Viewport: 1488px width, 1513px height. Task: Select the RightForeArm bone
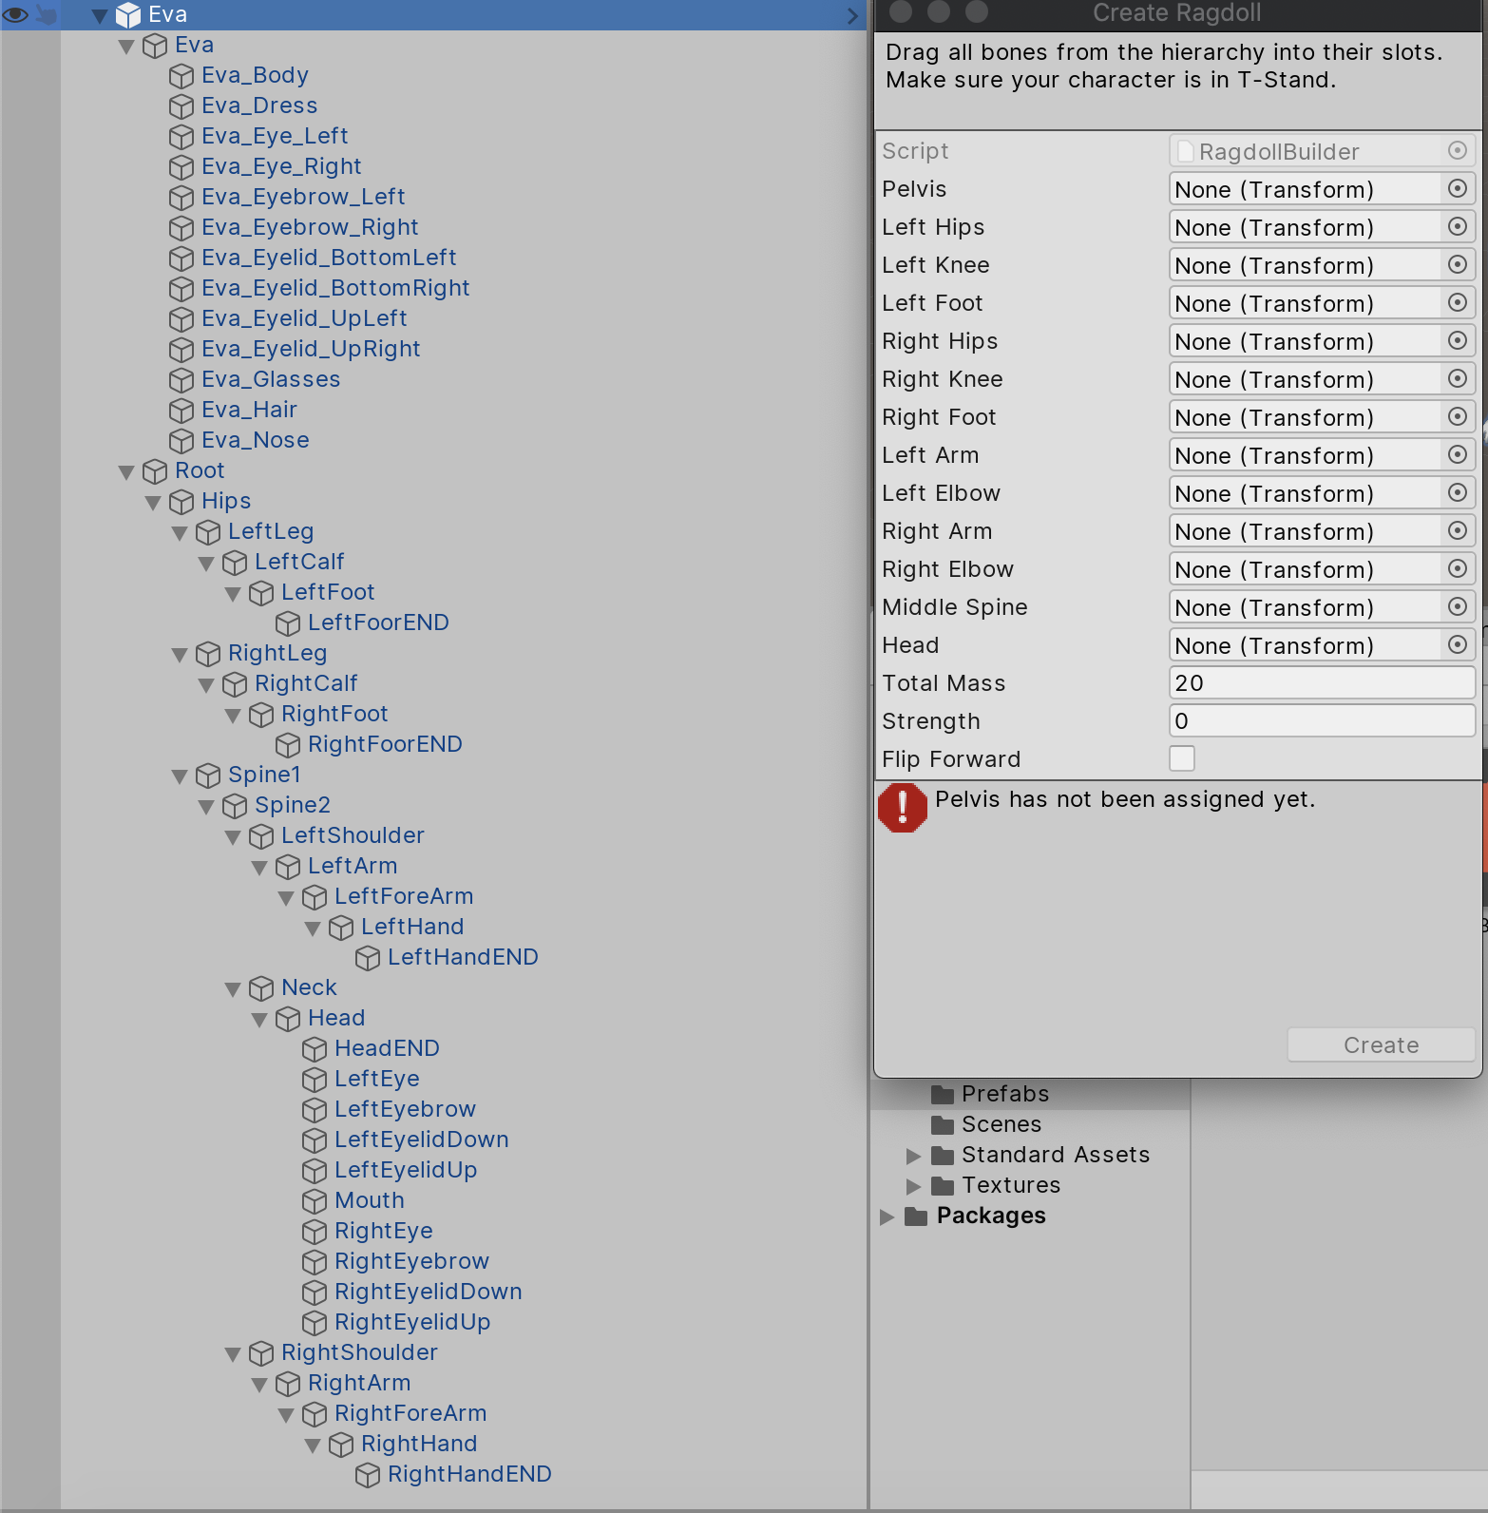click(410, 1413)
